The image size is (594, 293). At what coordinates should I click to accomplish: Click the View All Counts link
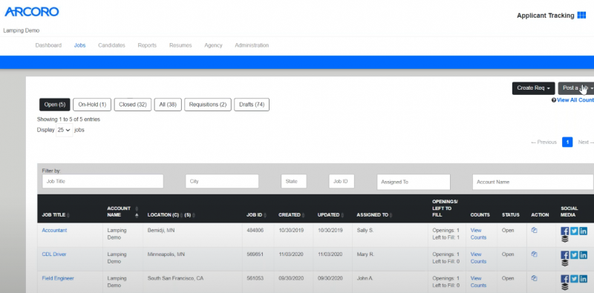click(x=575, y=100)
